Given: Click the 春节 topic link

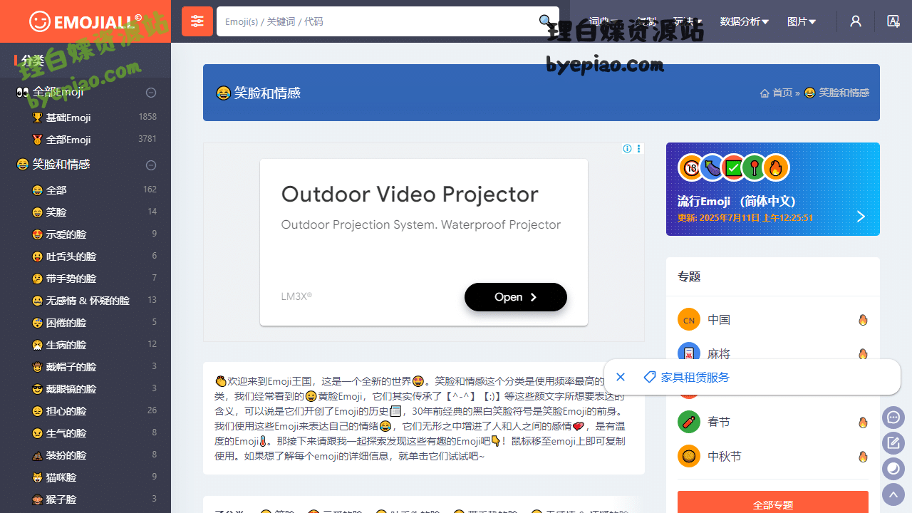Looking at the screenshot, I should 719,423.
